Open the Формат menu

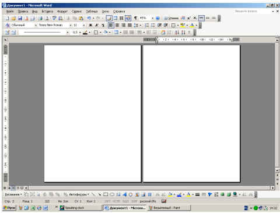(x=62, y=12)
